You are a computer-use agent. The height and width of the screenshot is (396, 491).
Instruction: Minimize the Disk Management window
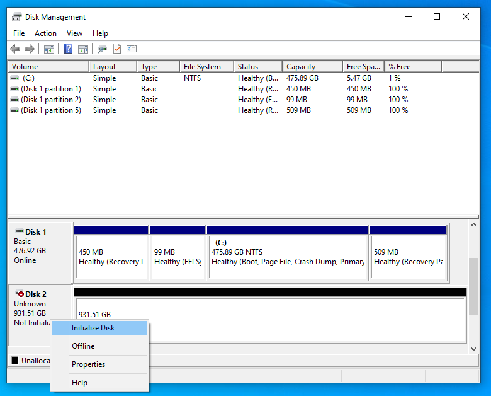click(409, 16)
